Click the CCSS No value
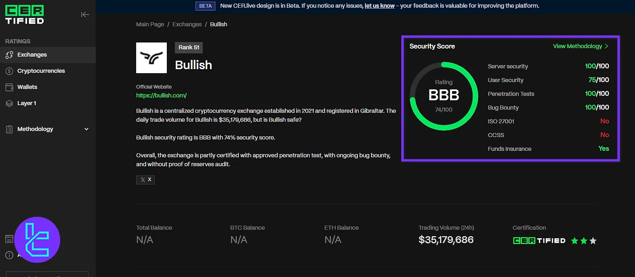The image size is (635, 277). click(604, 135)
